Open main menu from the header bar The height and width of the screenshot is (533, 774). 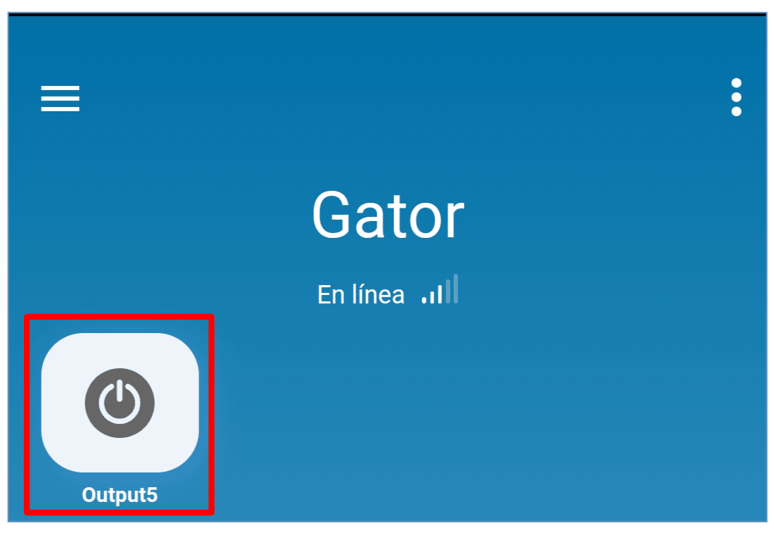click(61, 99)
